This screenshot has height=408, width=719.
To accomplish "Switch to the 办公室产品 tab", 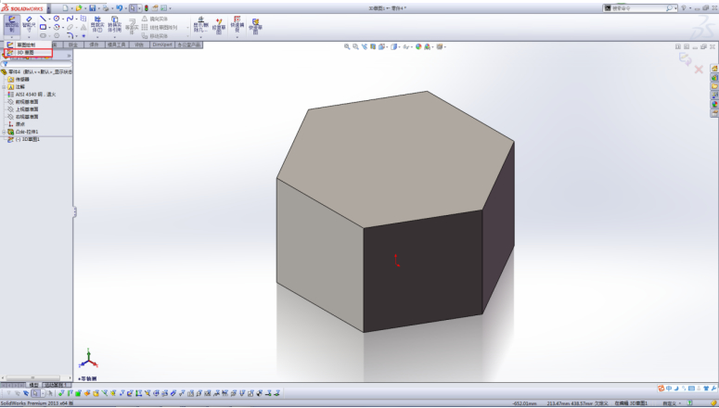I will pos(189,45).
